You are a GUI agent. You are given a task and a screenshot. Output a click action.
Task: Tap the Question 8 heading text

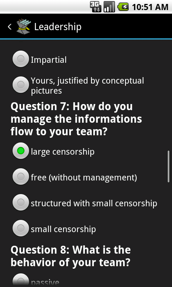pos(71,256)
